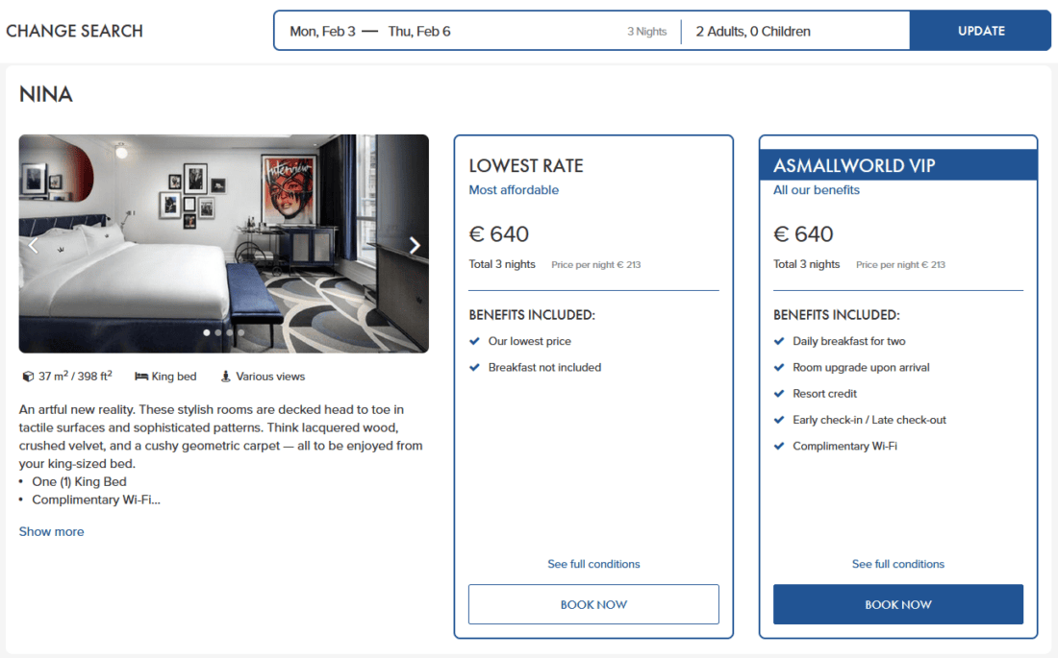Image resolution: width=1058 pixels, height=658 pixels.
Task: Expand room description with Show more
Action: [x=51, y=531]
